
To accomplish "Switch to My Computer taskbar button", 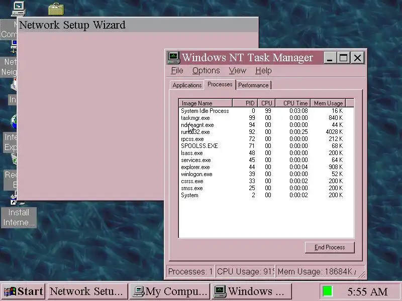I will coord(170,291).
